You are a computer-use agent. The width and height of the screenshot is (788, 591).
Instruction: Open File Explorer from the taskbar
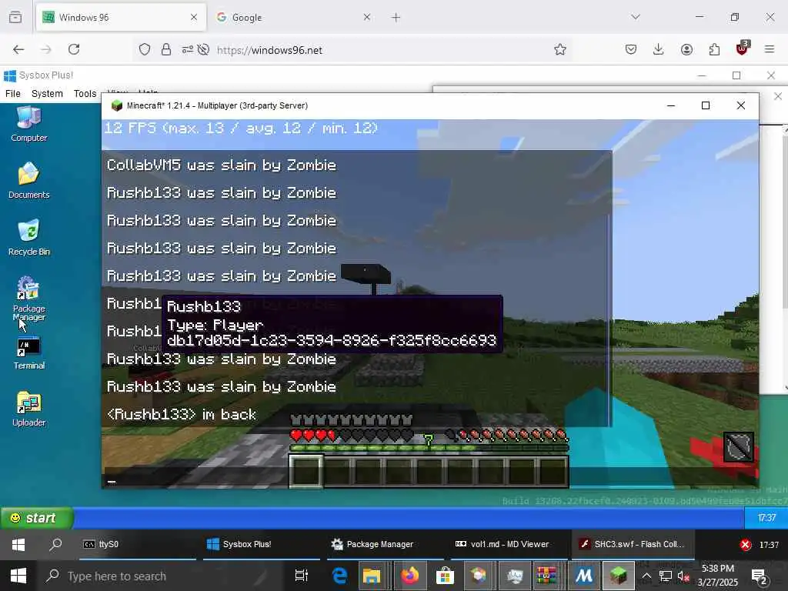372,576
